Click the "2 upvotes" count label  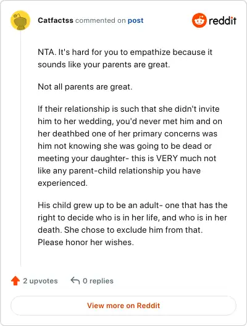[40, 281]
